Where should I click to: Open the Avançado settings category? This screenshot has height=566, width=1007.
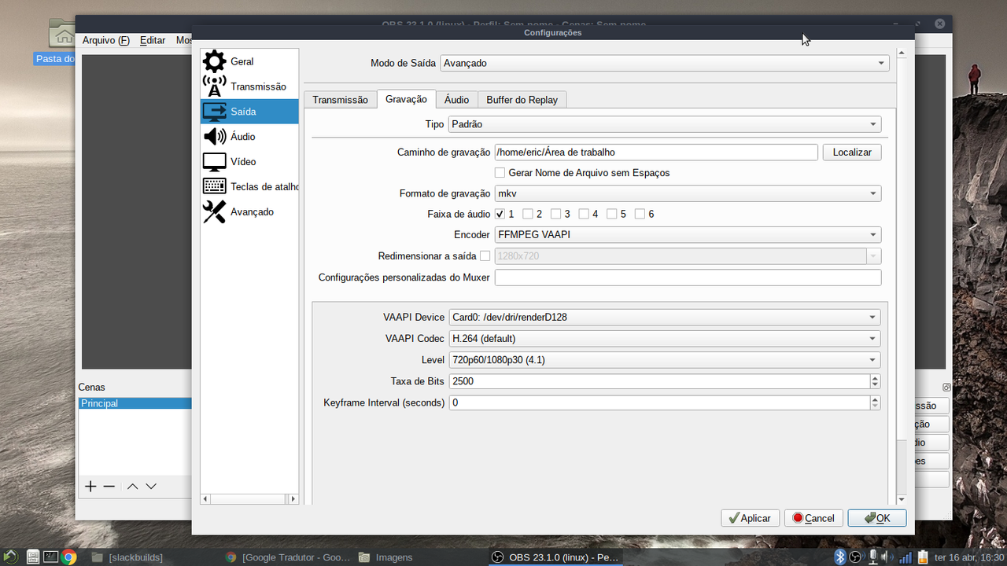[249, 212]
